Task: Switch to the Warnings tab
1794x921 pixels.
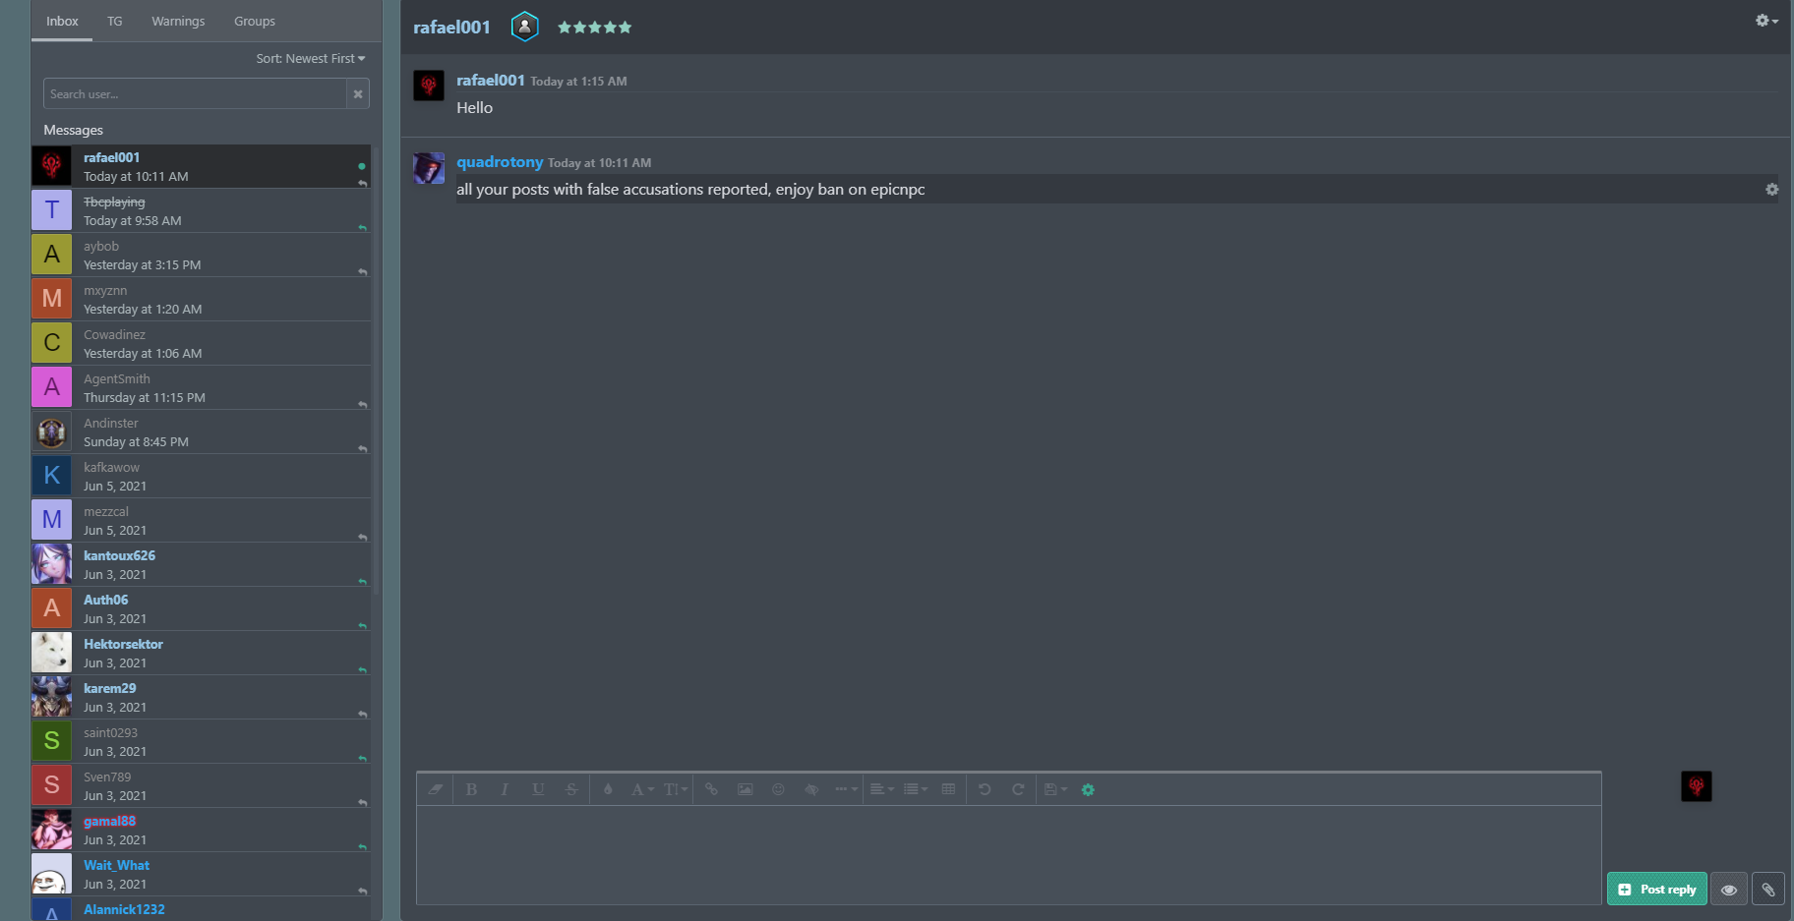Action: pyautogui.click(x=178, y=21)
